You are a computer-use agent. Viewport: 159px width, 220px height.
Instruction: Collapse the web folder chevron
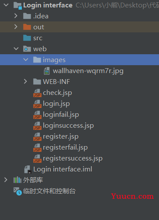coord(16,49)
